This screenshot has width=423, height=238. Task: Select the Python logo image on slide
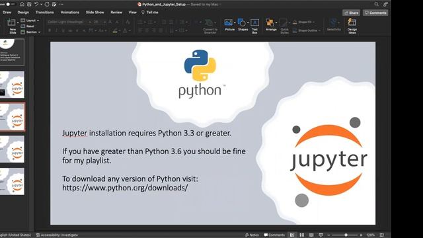click(202, 73)
